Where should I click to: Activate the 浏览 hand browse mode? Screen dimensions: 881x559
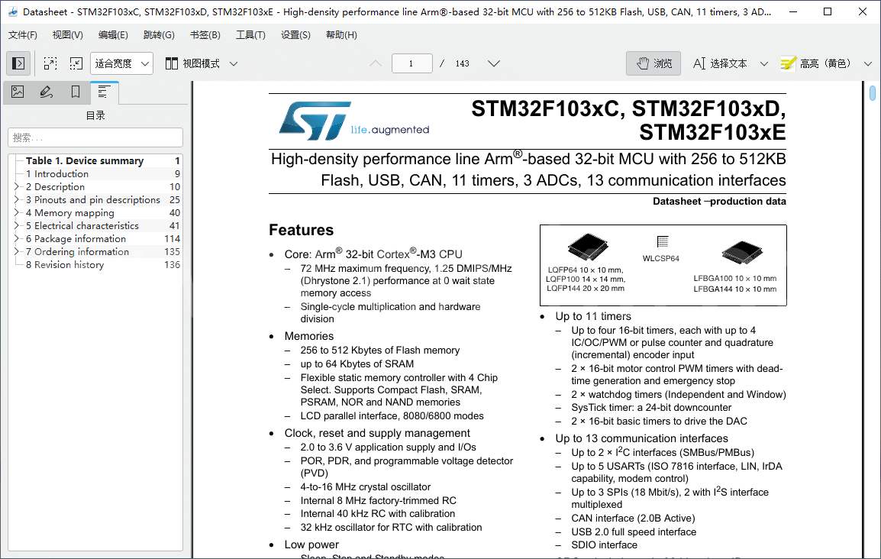653,63
